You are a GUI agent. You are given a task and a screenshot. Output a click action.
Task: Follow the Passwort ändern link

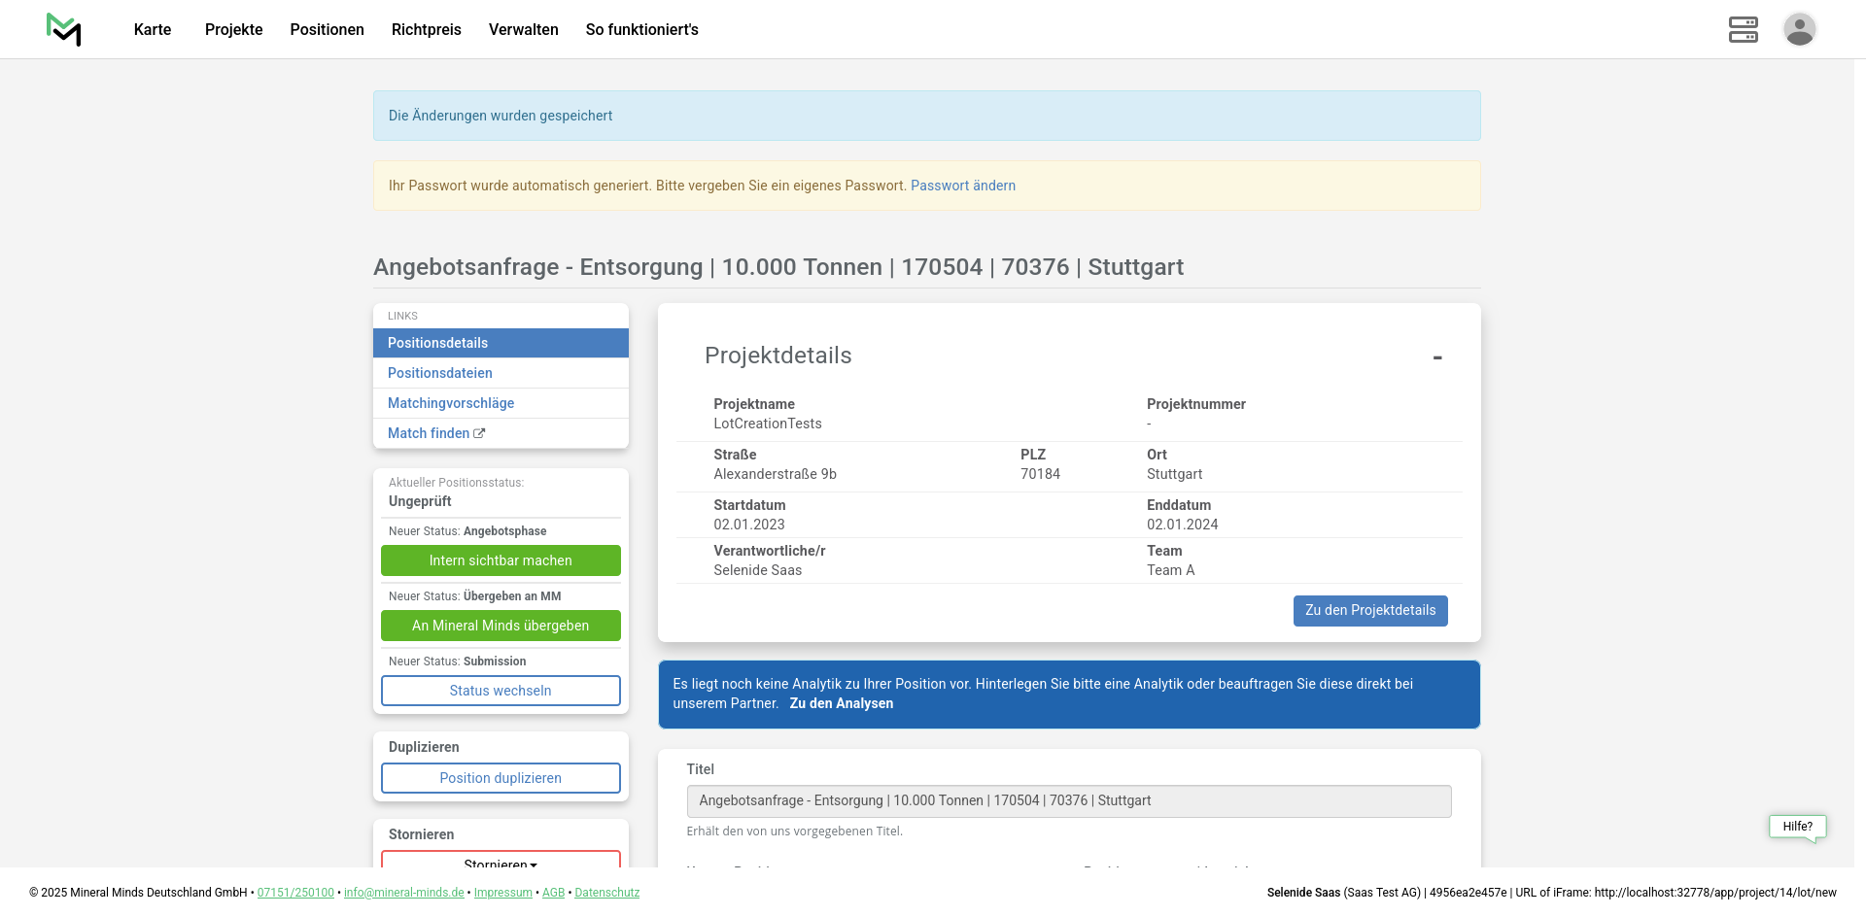pyautogui.click(x=962, y=186)
